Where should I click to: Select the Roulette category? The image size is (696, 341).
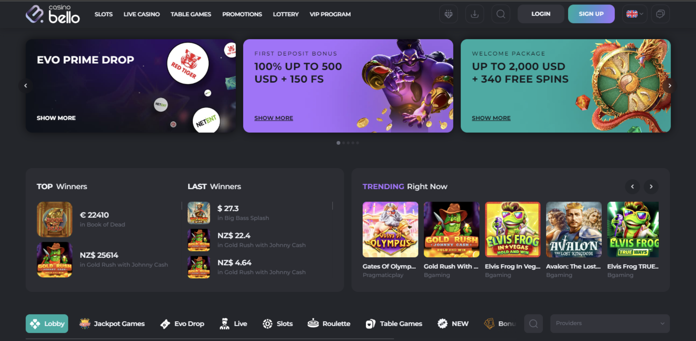[329, 324]
